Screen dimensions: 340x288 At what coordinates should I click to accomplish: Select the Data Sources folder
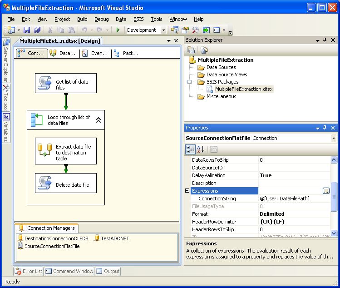coord(221,68)
